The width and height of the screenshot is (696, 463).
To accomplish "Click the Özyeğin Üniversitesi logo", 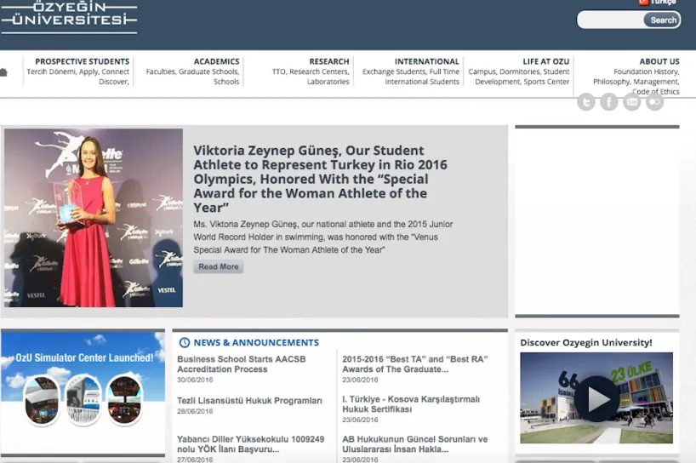I will pyautogui.click(x=69, y=17).
